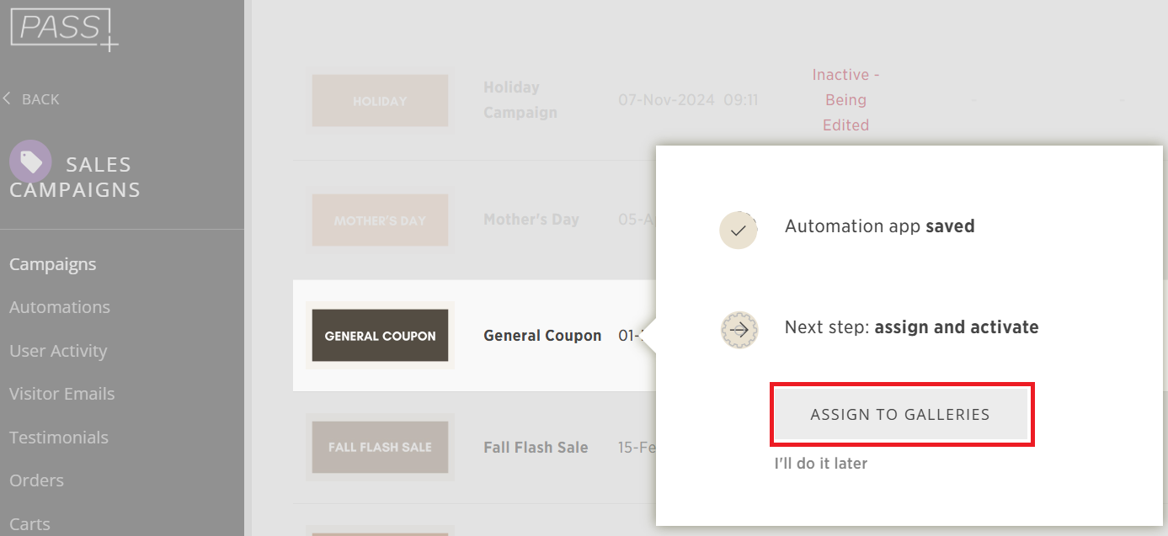
Task: Select the MOTHER'S DAY campaign thumbnail
Action: (x=380, y=220)
